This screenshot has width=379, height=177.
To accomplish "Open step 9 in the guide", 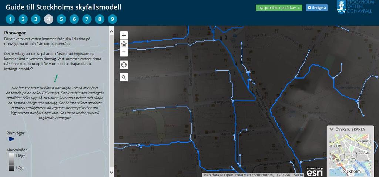I will 113,19.
